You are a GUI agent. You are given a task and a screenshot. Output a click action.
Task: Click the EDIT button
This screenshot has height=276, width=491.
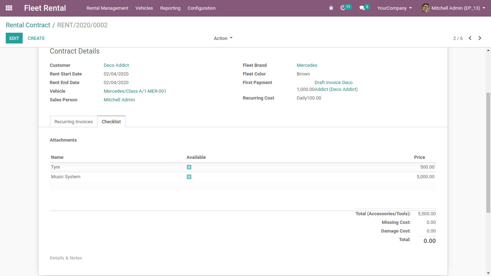[x=14, y=38]
